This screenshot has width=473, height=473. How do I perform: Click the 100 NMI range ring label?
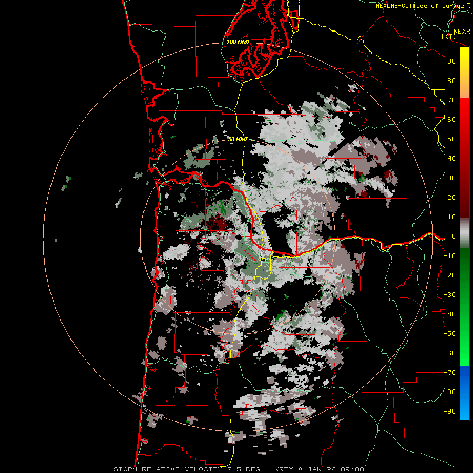pyautogui.click(x=238, y=42)
